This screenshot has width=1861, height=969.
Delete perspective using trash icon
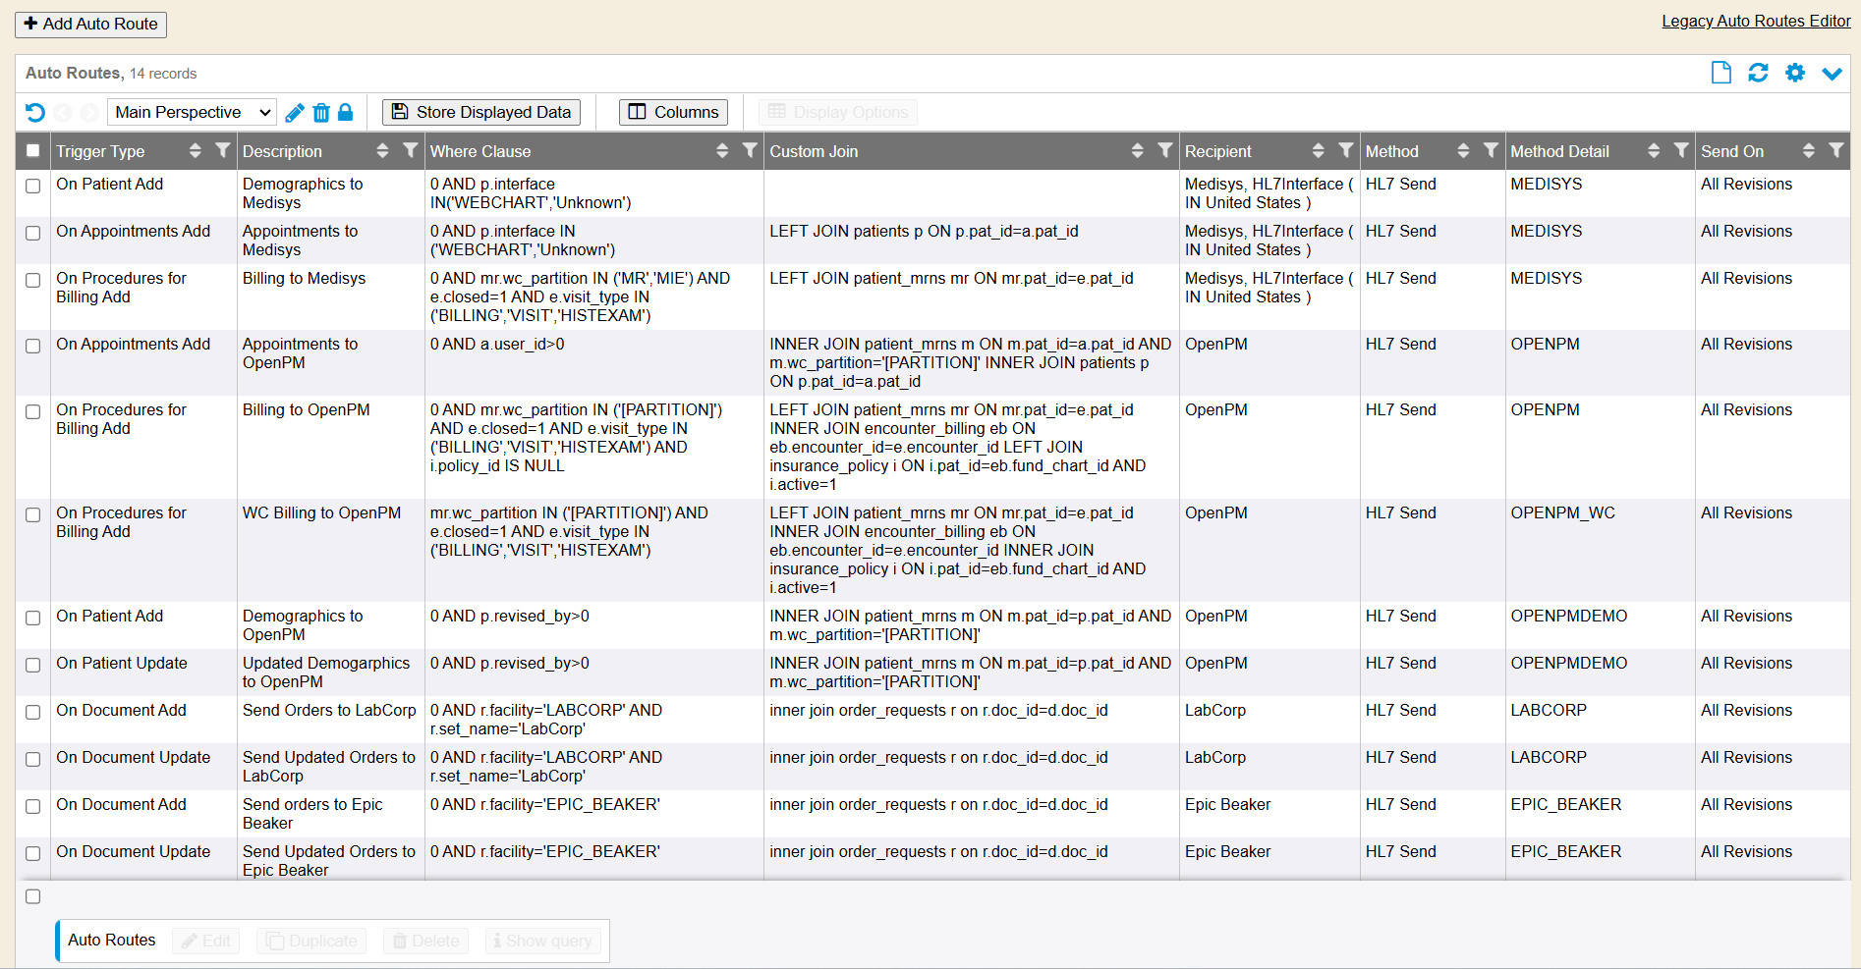pyautogui.click(x=321, y=112)
